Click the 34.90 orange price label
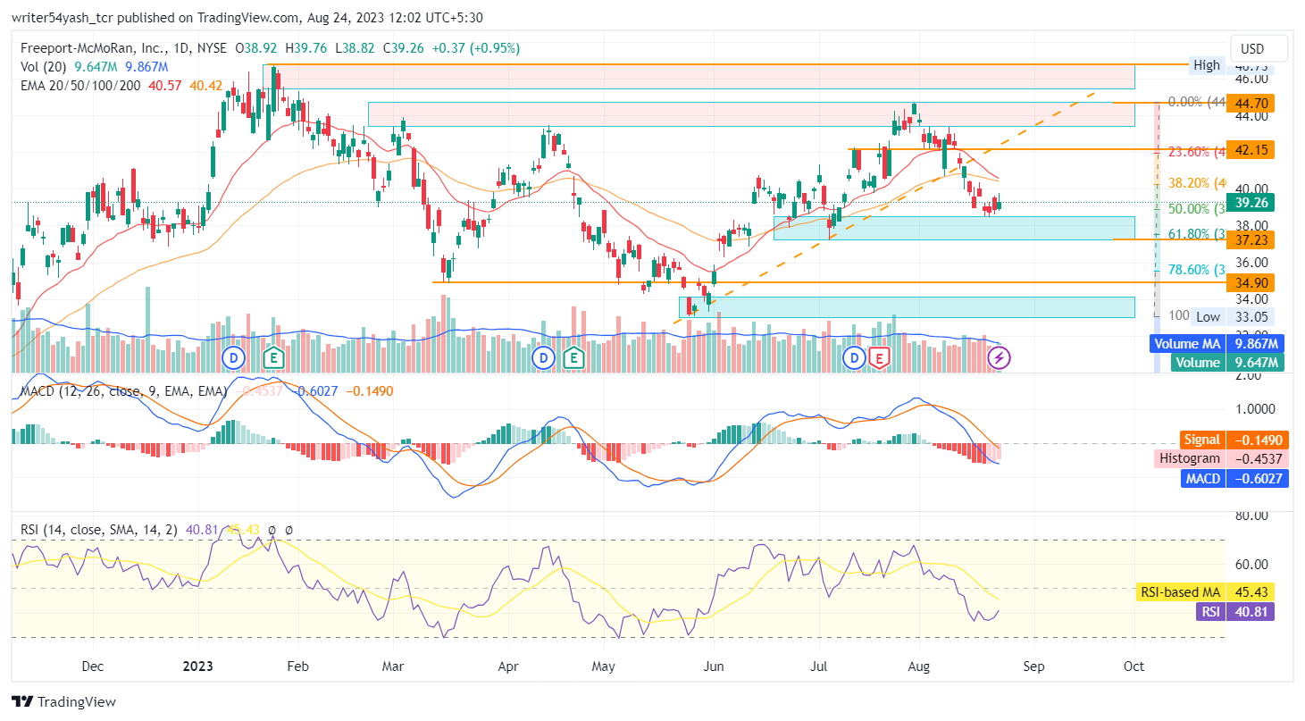 [1251, 282]
